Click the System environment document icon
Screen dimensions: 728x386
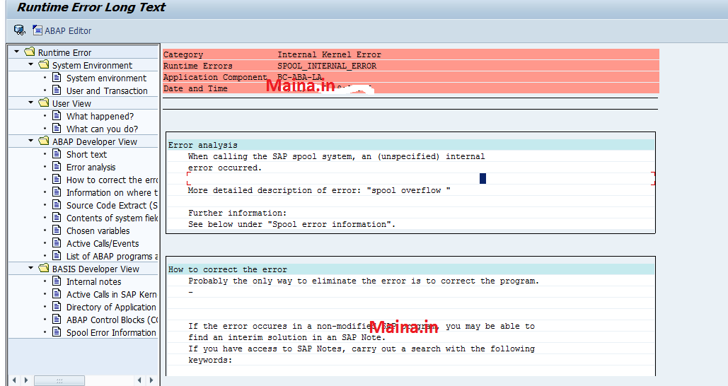pos(57,77)
